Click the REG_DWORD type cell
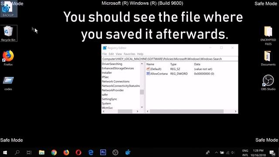The height and width of the screenshot is (157, 279). [179, 74]
